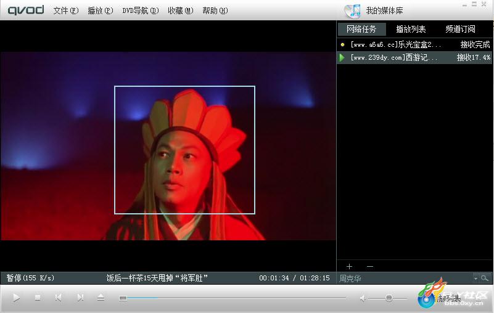Click the 接收完成 status text

(475, 45)
